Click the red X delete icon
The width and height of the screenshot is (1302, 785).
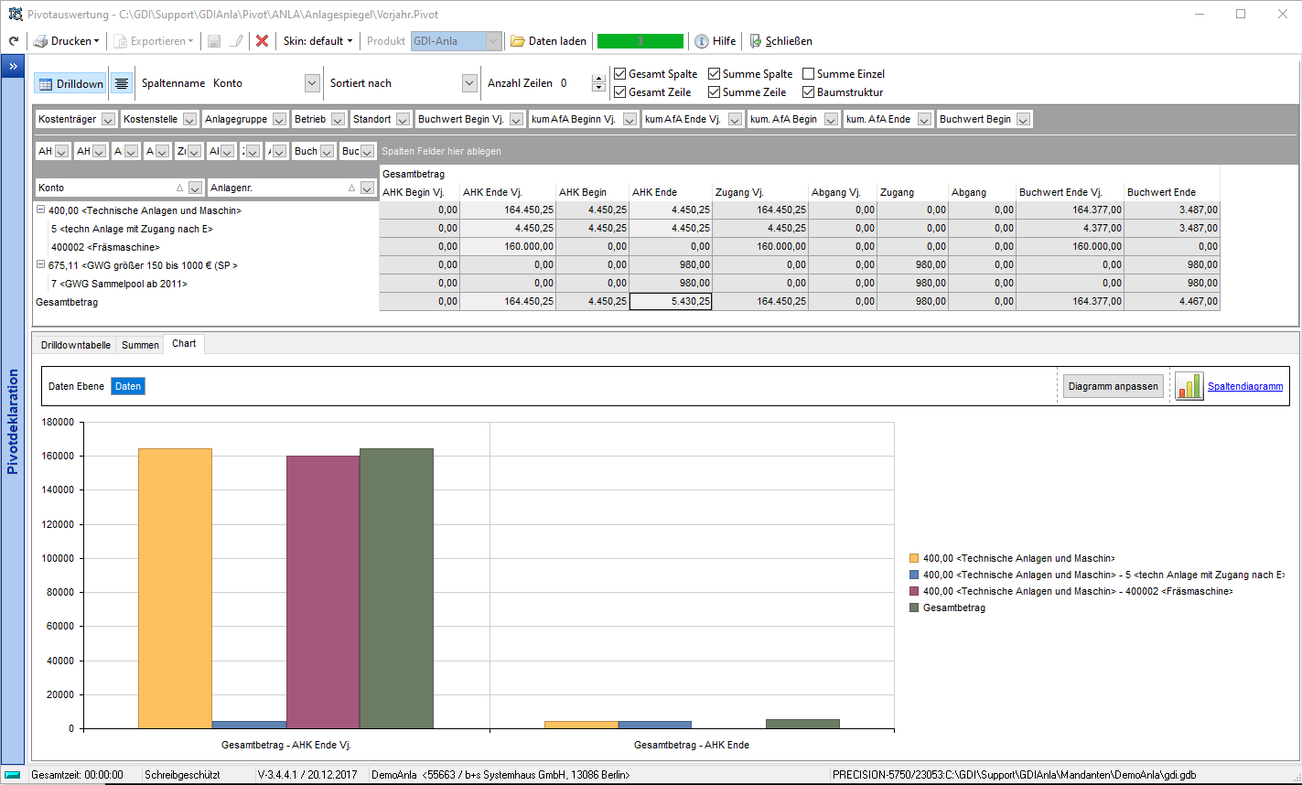point(262,41)
